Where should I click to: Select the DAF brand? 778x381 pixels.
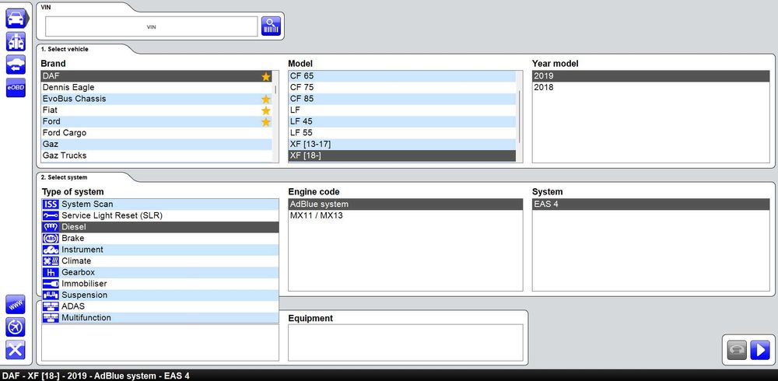(x=156, y=76)
